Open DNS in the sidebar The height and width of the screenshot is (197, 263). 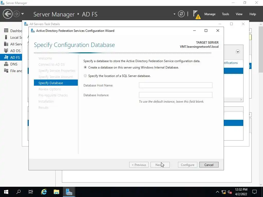click(11, 64)
